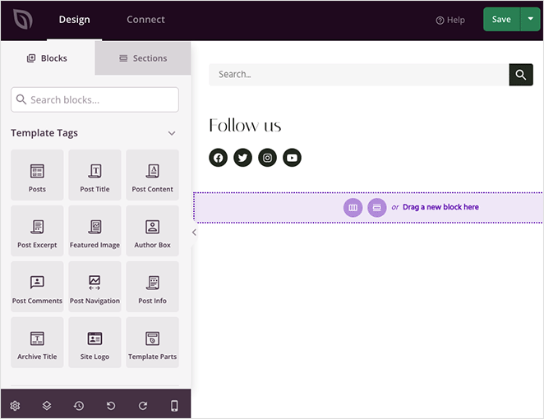The width and height of the screenshot is (544, 419).
Task: Open the layout navigation layers icon
Action: pyautogui.click(x=47, y=406)
